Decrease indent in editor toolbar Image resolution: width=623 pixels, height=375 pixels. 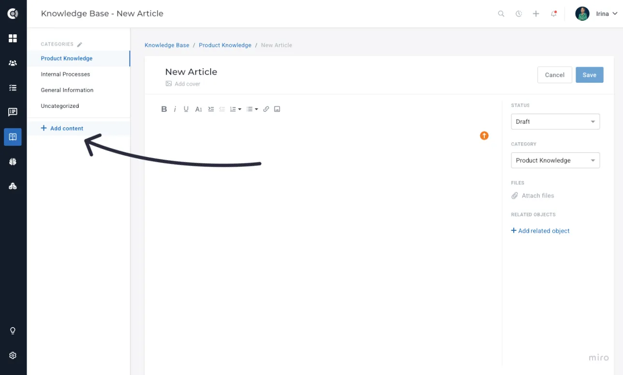click(222, 109)
